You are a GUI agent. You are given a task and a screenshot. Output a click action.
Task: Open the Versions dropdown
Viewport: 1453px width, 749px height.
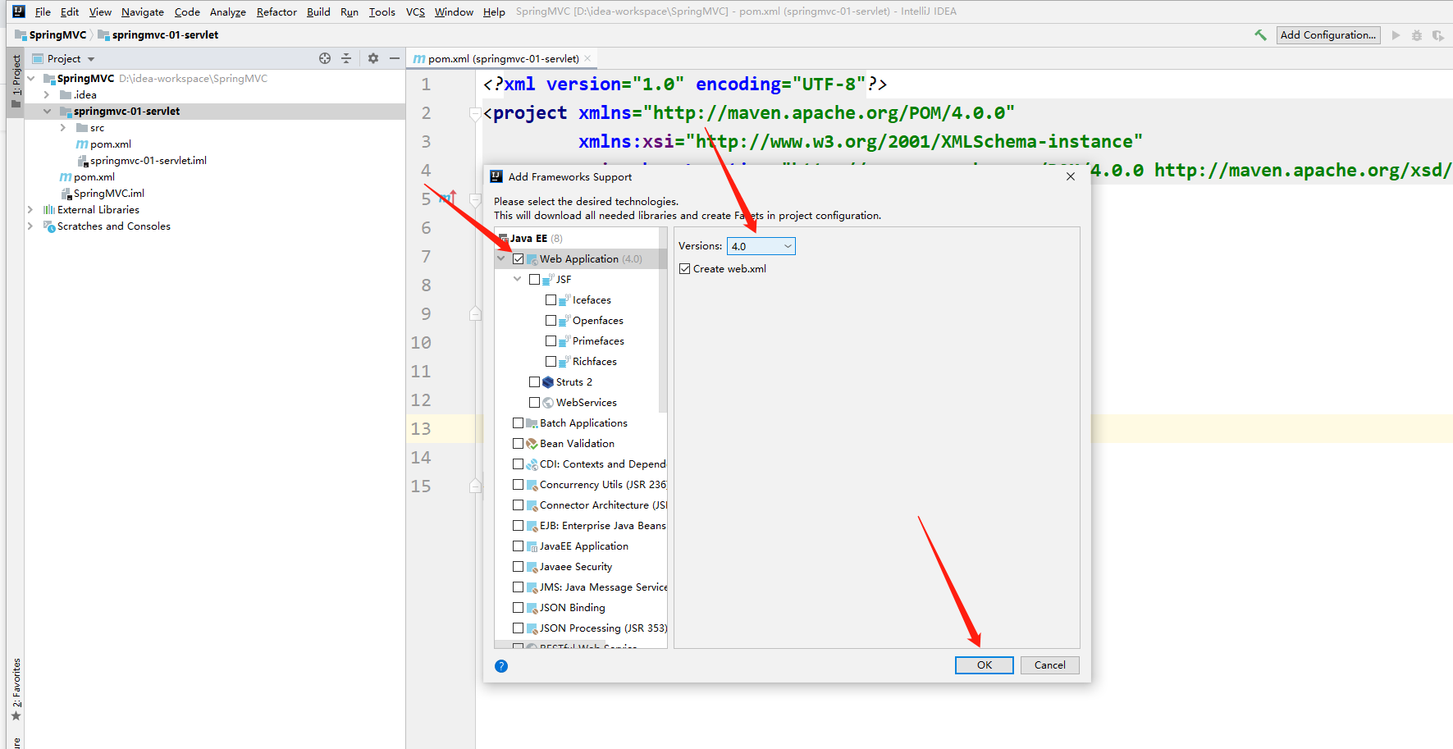pyautogui.click(x=761, y=246)
